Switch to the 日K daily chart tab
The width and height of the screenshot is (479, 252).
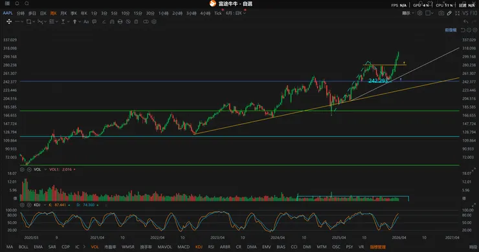tap(43, 13)
